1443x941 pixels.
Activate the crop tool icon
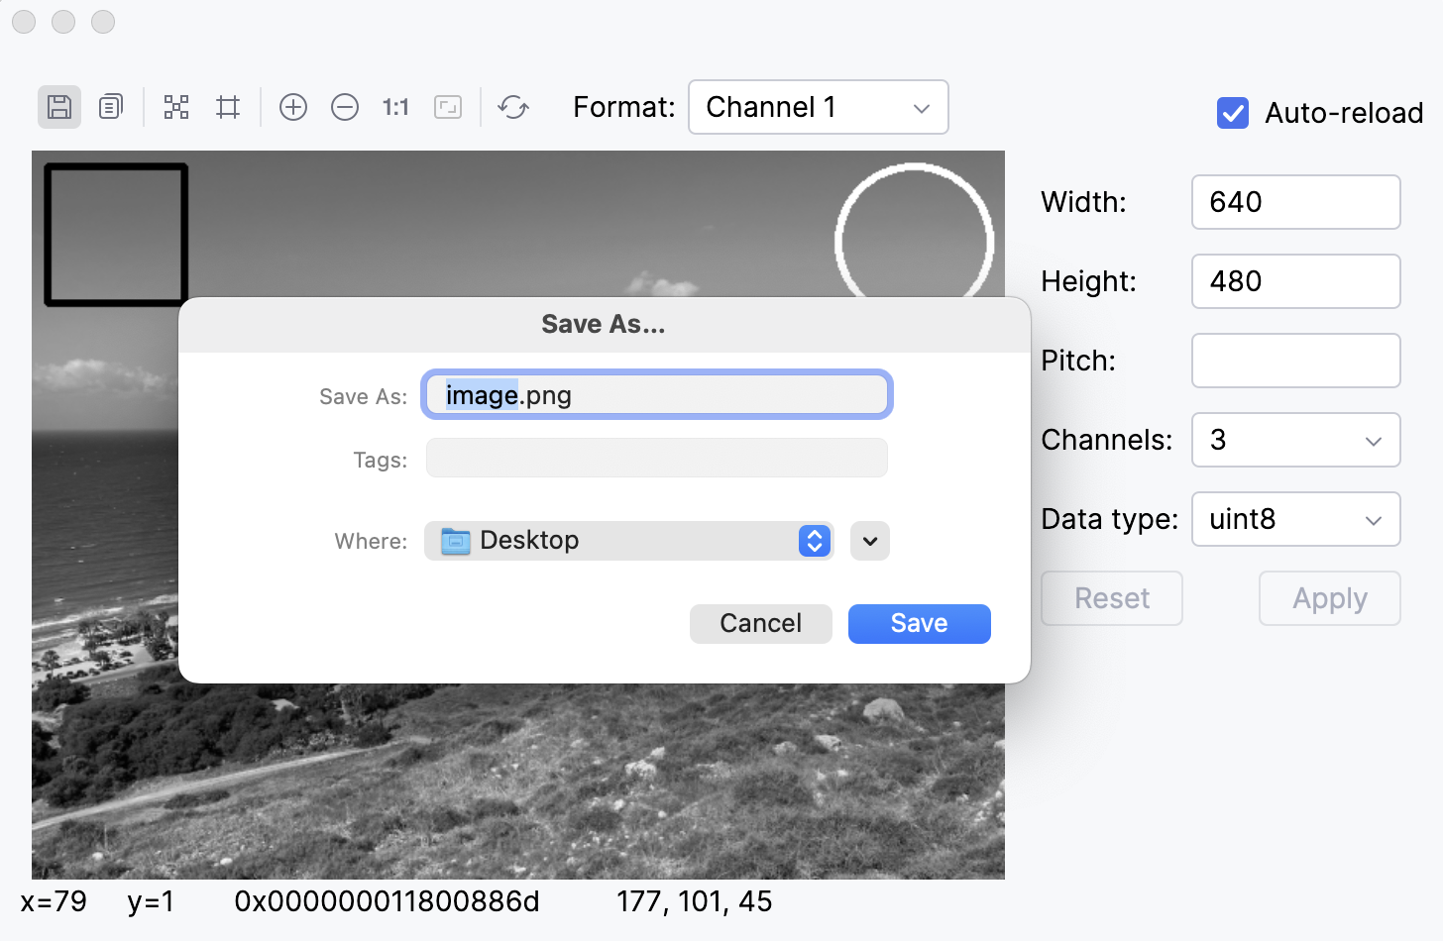[228, 107]
